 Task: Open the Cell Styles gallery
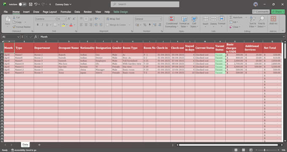[x=194, y=22]
